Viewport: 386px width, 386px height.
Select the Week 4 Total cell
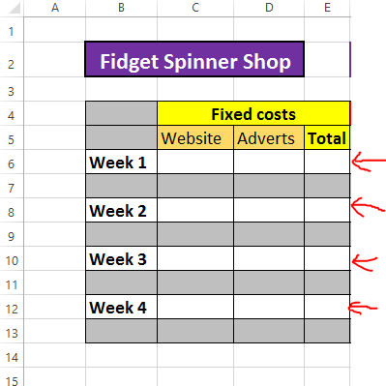tap(327, 307)
